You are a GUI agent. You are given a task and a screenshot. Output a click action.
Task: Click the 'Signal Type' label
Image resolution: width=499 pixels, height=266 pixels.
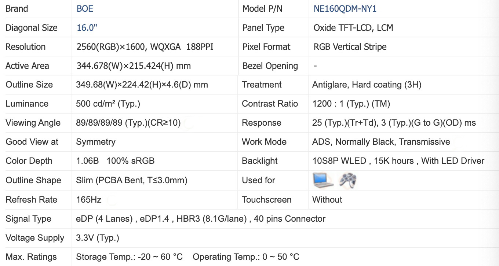pyautogui.click(x=28, y=219)
